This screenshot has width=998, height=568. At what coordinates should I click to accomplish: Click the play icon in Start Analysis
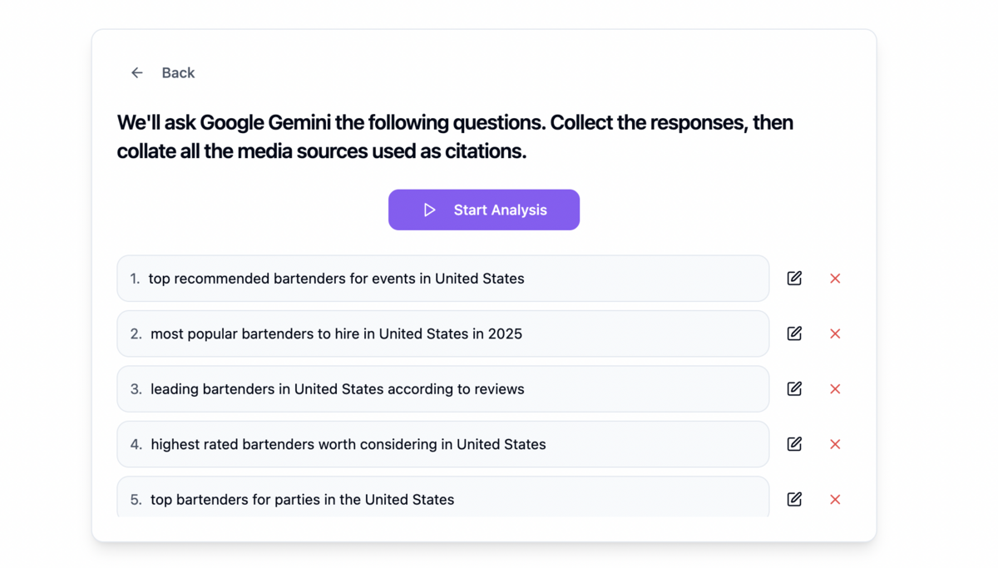coord(429,210)
